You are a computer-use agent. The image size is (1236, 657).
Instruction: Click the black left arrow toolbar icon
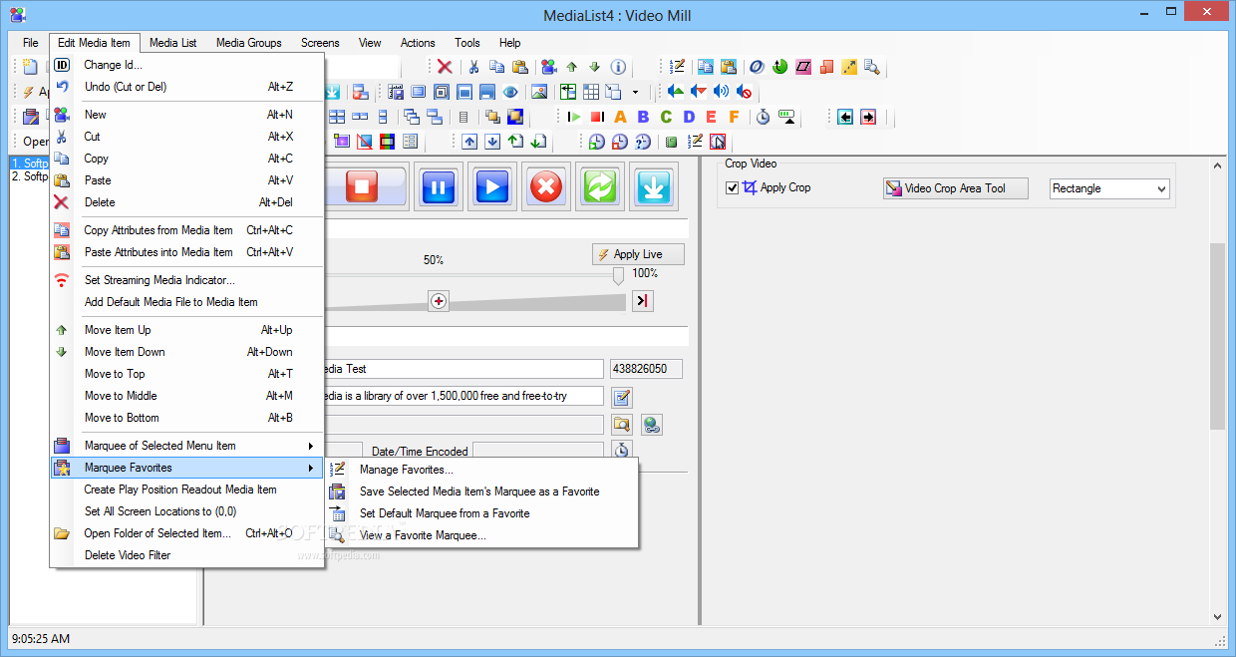click(x=845, y=117)
